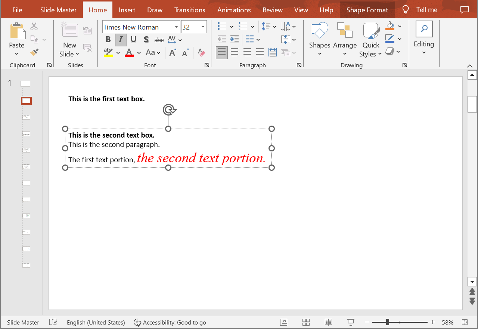
Task: Click the Paste clipboard icon
Action: (x=17, y=31)
